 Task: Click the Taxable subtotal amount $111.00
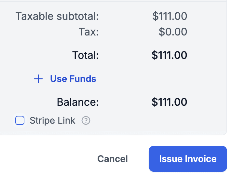(170, 16)
